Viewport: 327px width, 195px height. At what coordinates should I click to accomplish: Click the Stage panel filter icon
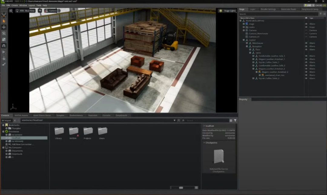tap(321, 14)
